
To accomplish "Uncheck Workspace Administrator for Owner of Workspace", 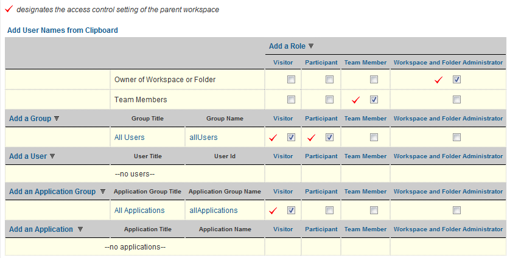I will click(x=456, y=80).
